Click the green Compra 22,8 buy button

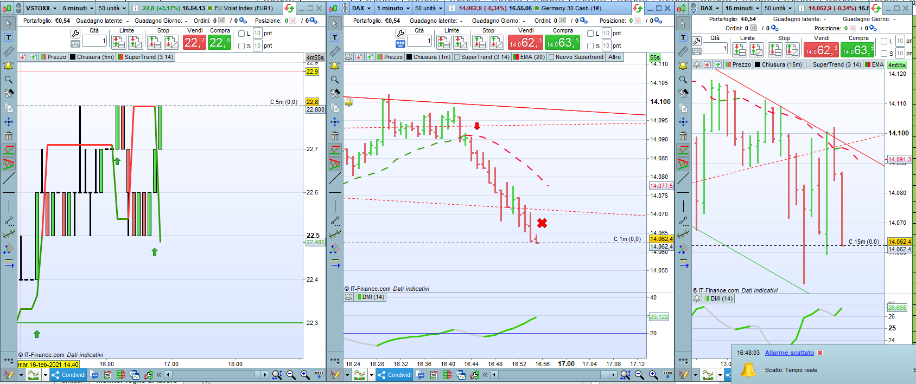coord(219,42)
